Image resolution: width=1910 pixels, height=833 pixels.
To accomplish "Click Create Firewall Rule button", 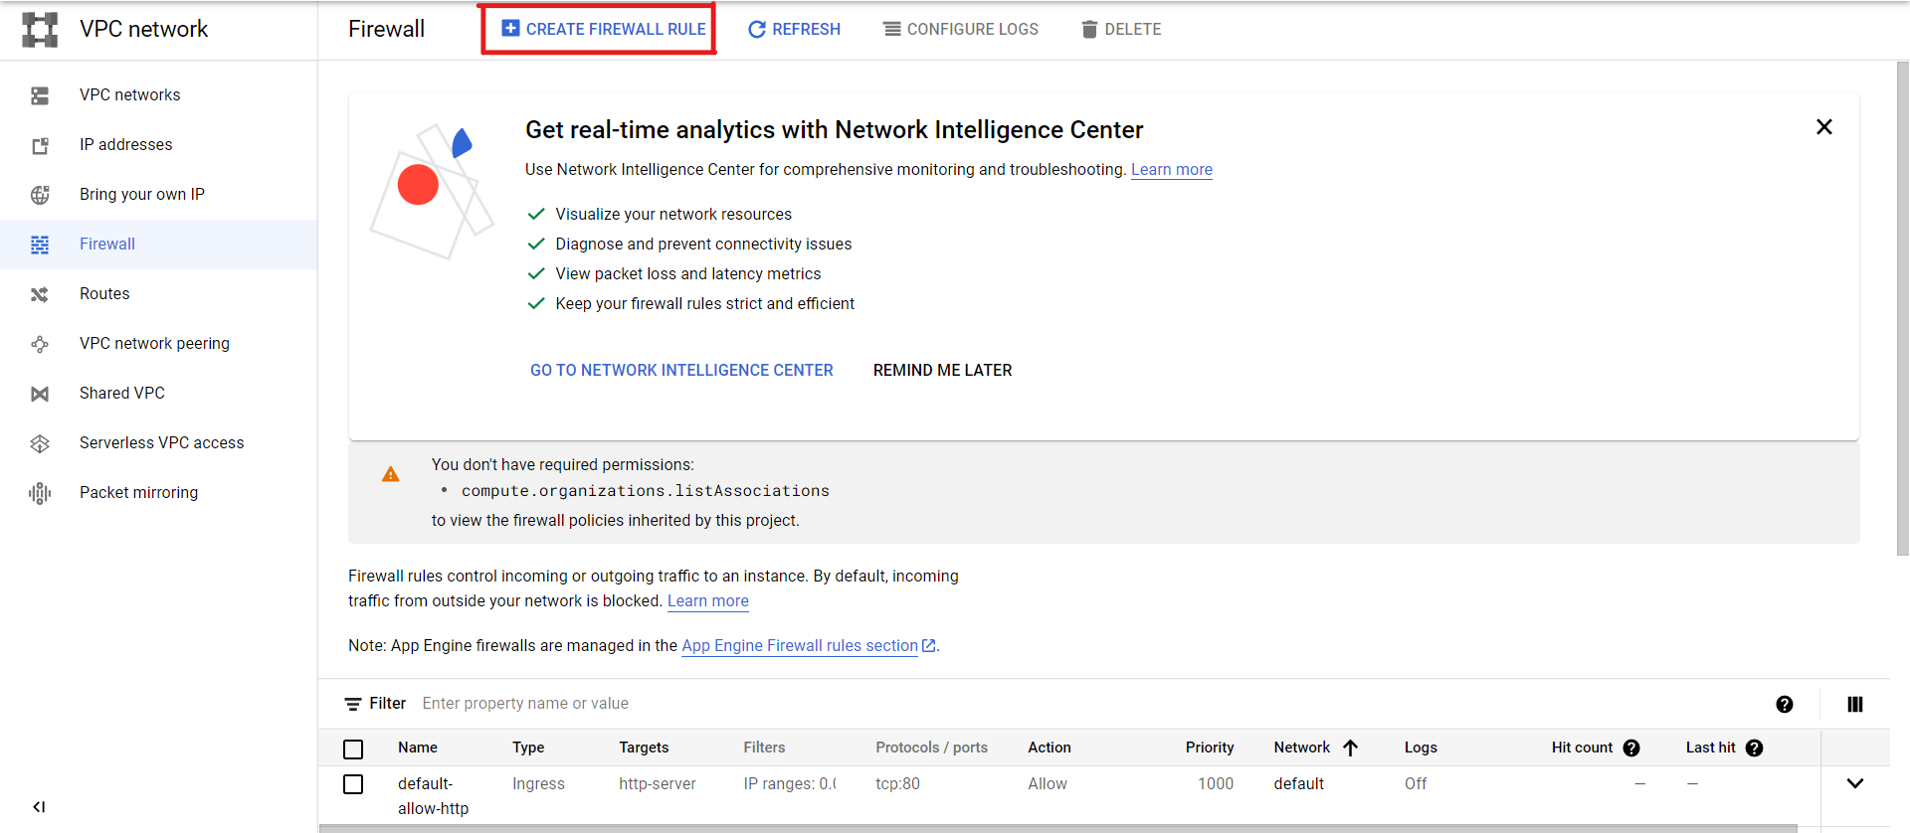I will point(604,29).
